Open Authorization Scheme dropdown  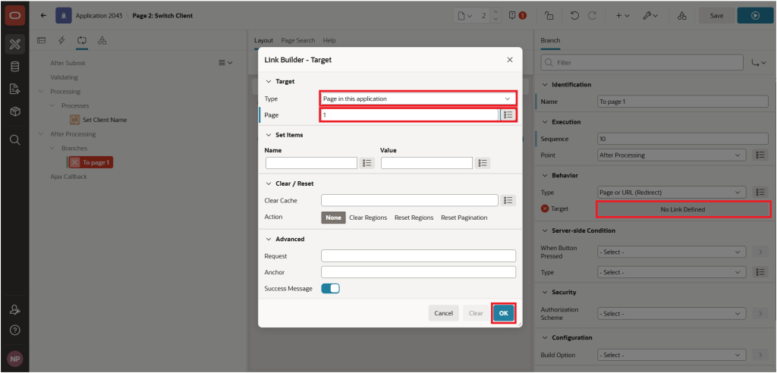click(x=672, y=314)
